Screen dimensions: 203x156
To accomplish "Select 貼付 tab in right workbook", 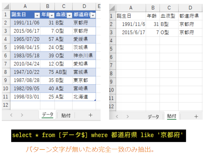I will pyautogui.click(x=172, y=116).
